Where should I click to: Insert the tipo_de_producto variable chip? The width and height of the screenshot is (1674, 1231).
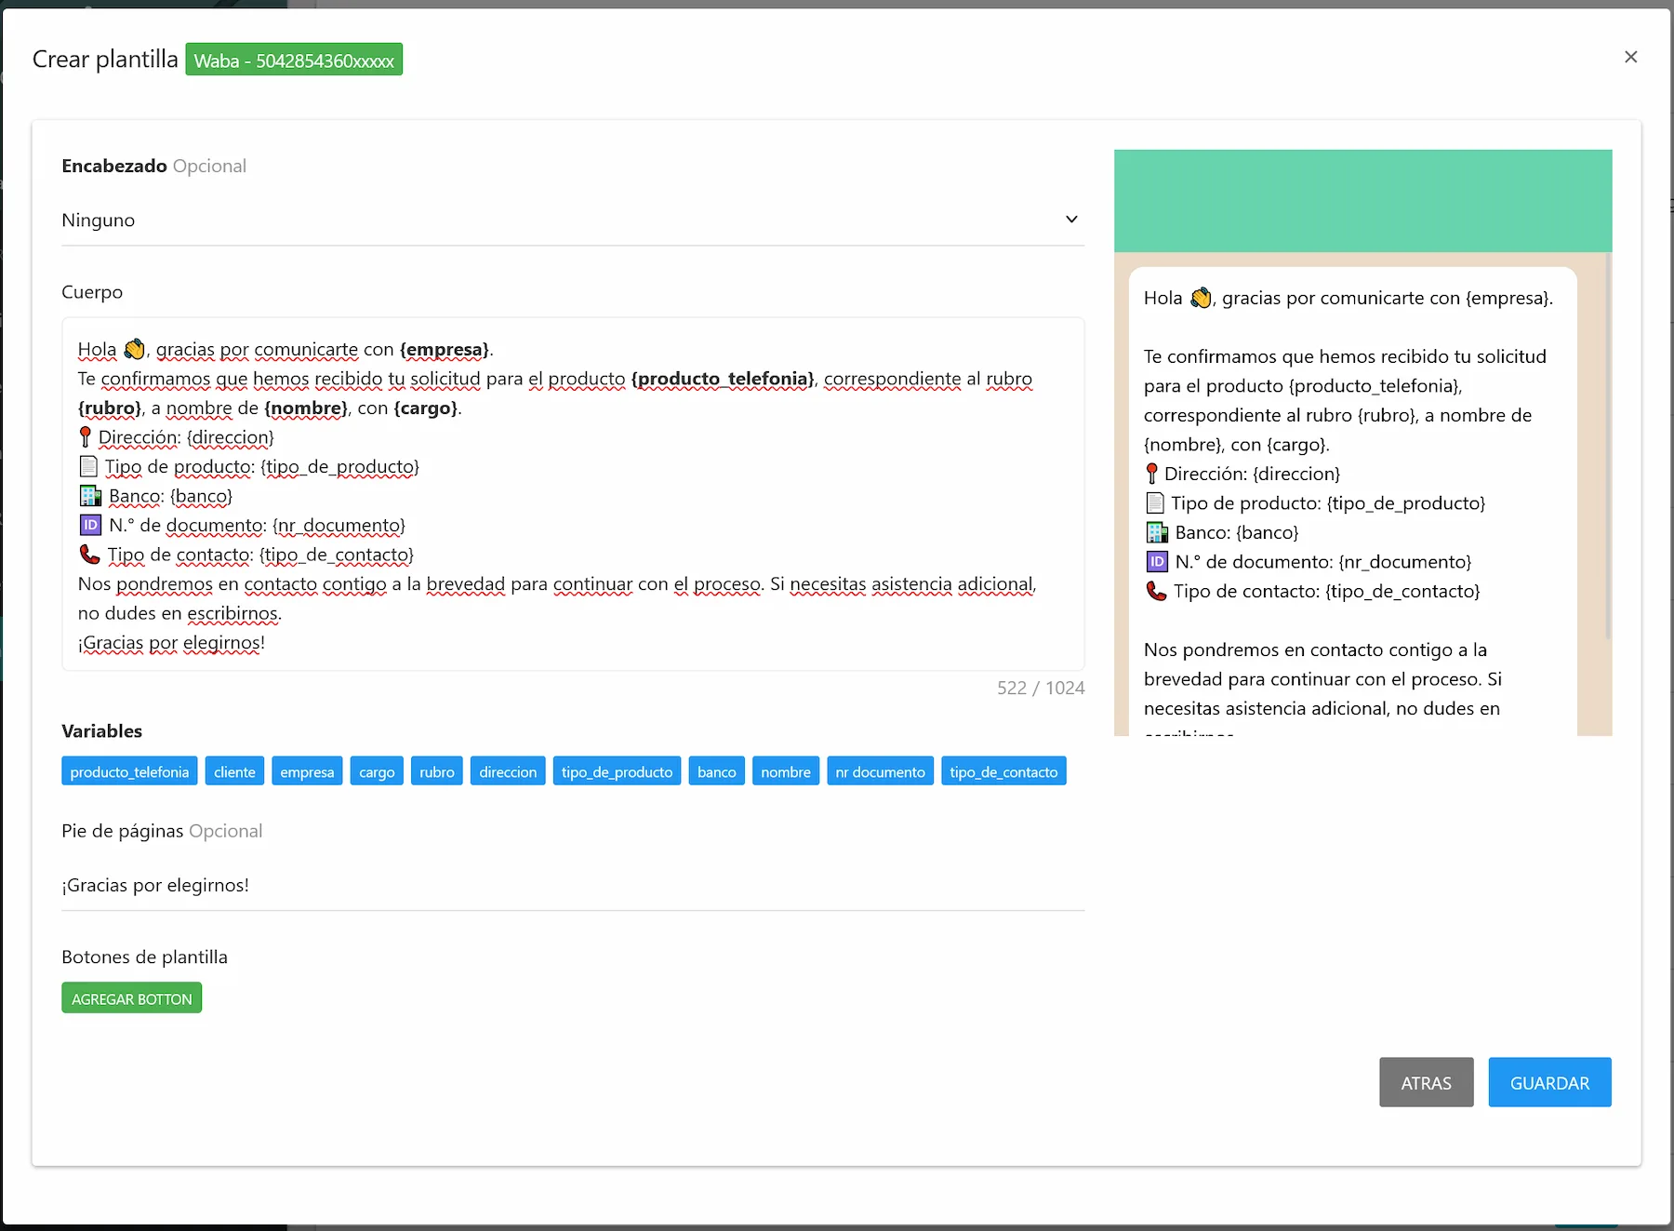(617, 771)
